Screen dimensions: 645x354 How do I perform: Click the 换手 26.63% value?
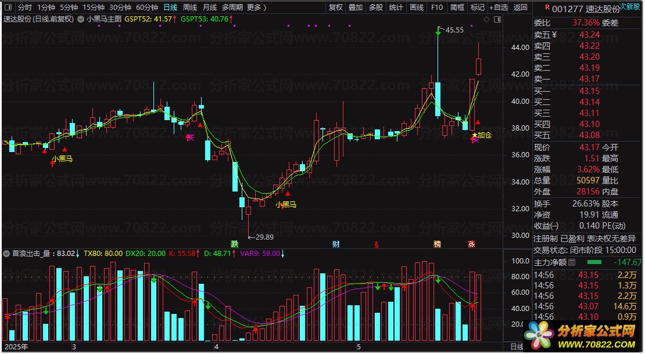[x=586, y=203]
